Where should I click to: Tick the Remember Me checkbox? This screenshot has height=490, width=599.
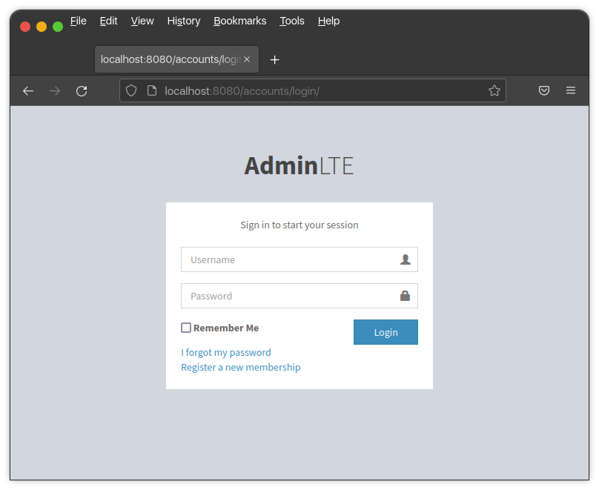186,328
